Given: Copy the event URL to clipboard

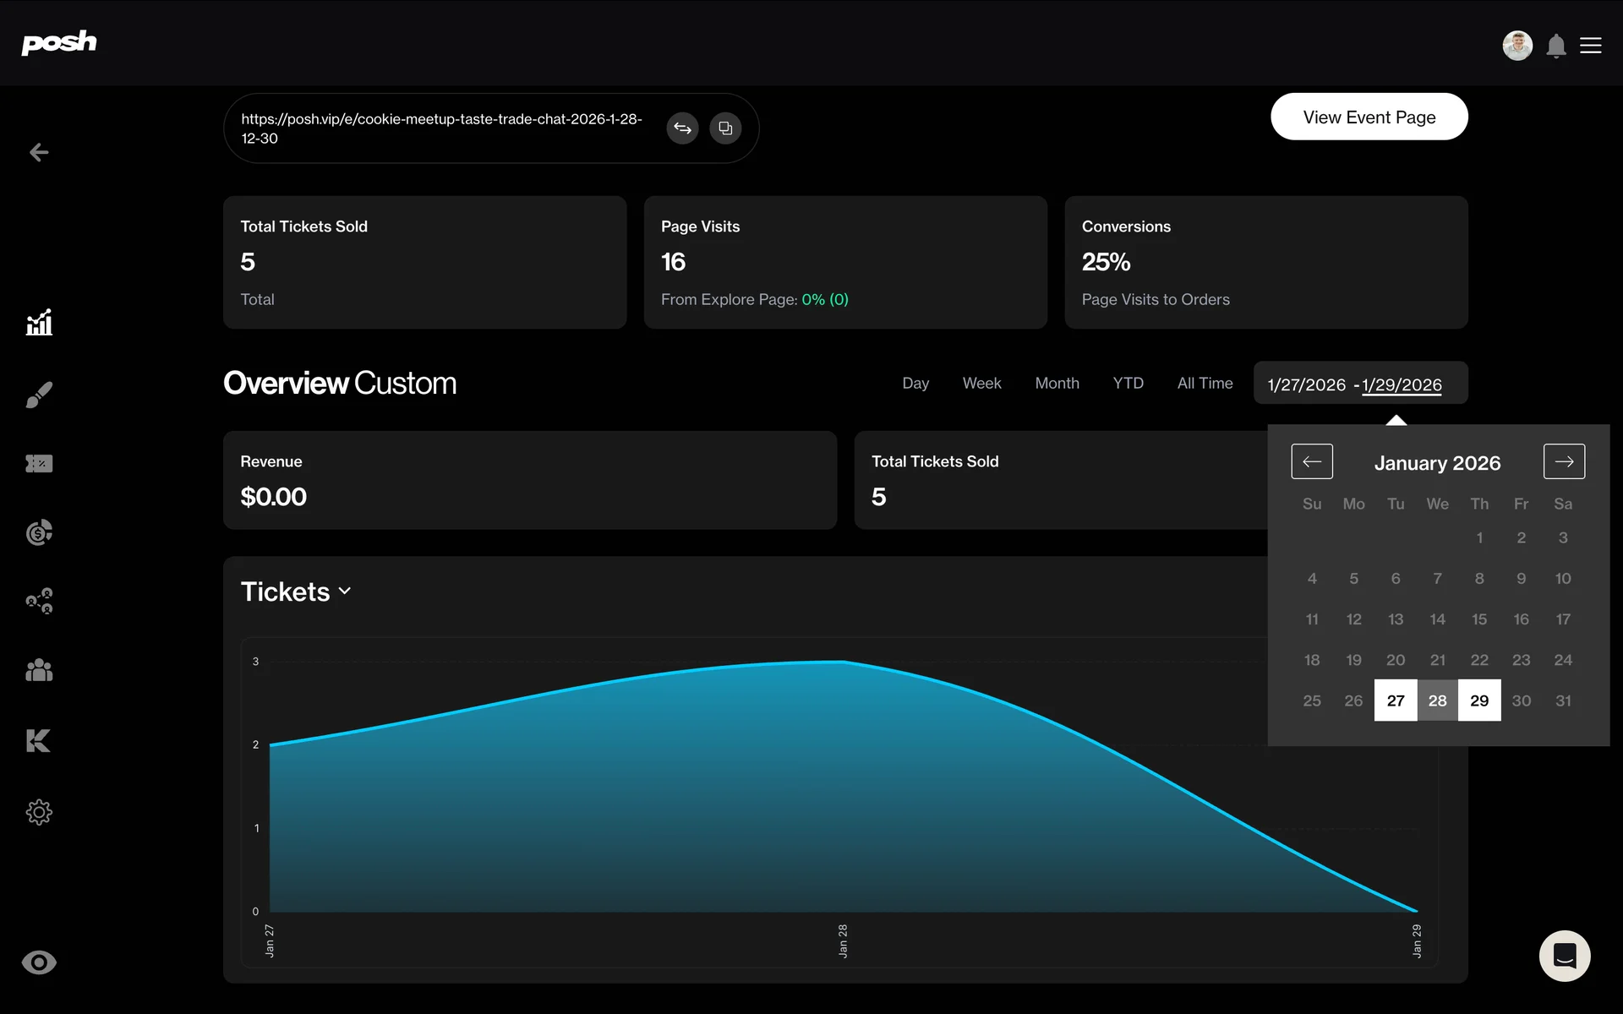Looking at the screenshot, I should (x=725, y=128).
